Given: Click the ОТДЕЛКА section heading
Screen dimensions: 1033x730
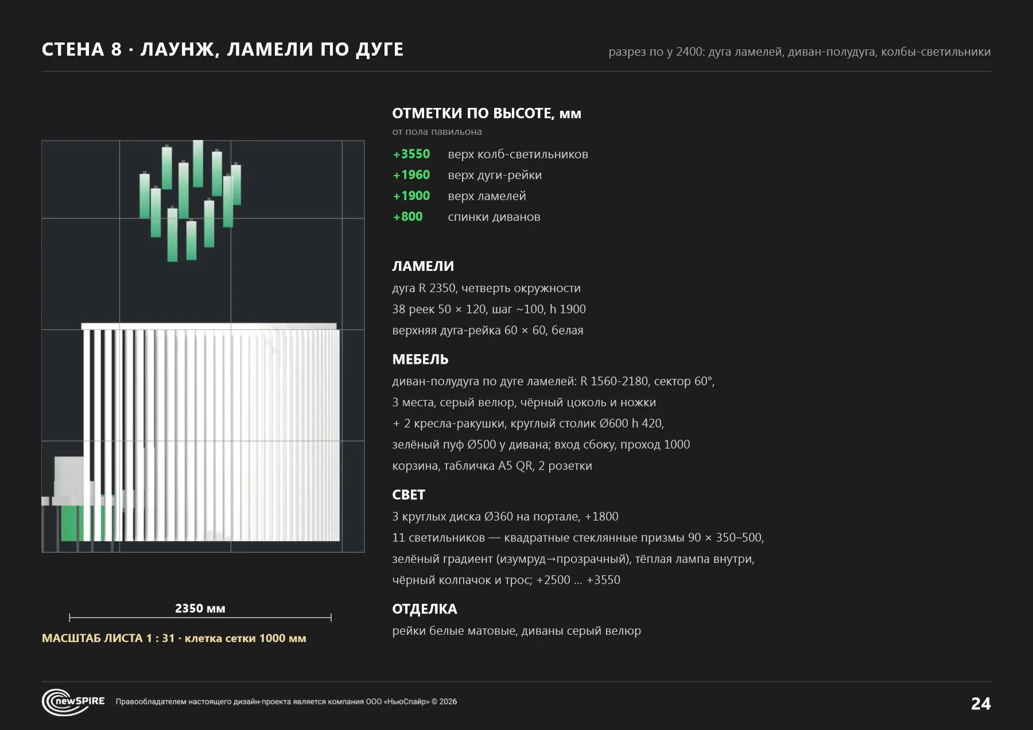Looking at the screenshot, I should coord(425,609).
